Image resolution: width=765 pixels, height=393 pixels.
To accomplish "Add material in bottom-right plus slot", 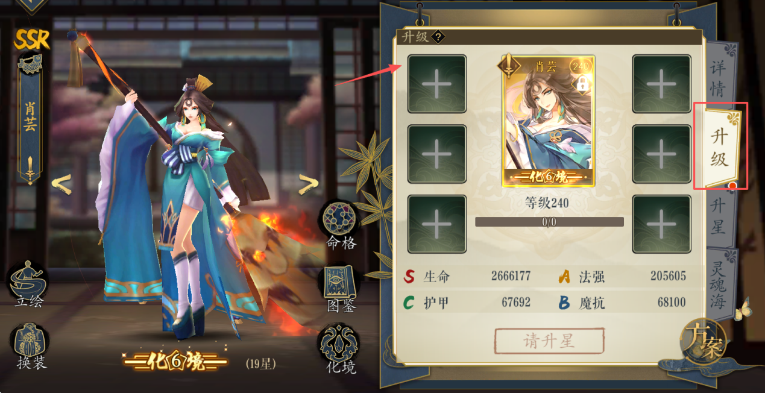I will pos(661,224).
